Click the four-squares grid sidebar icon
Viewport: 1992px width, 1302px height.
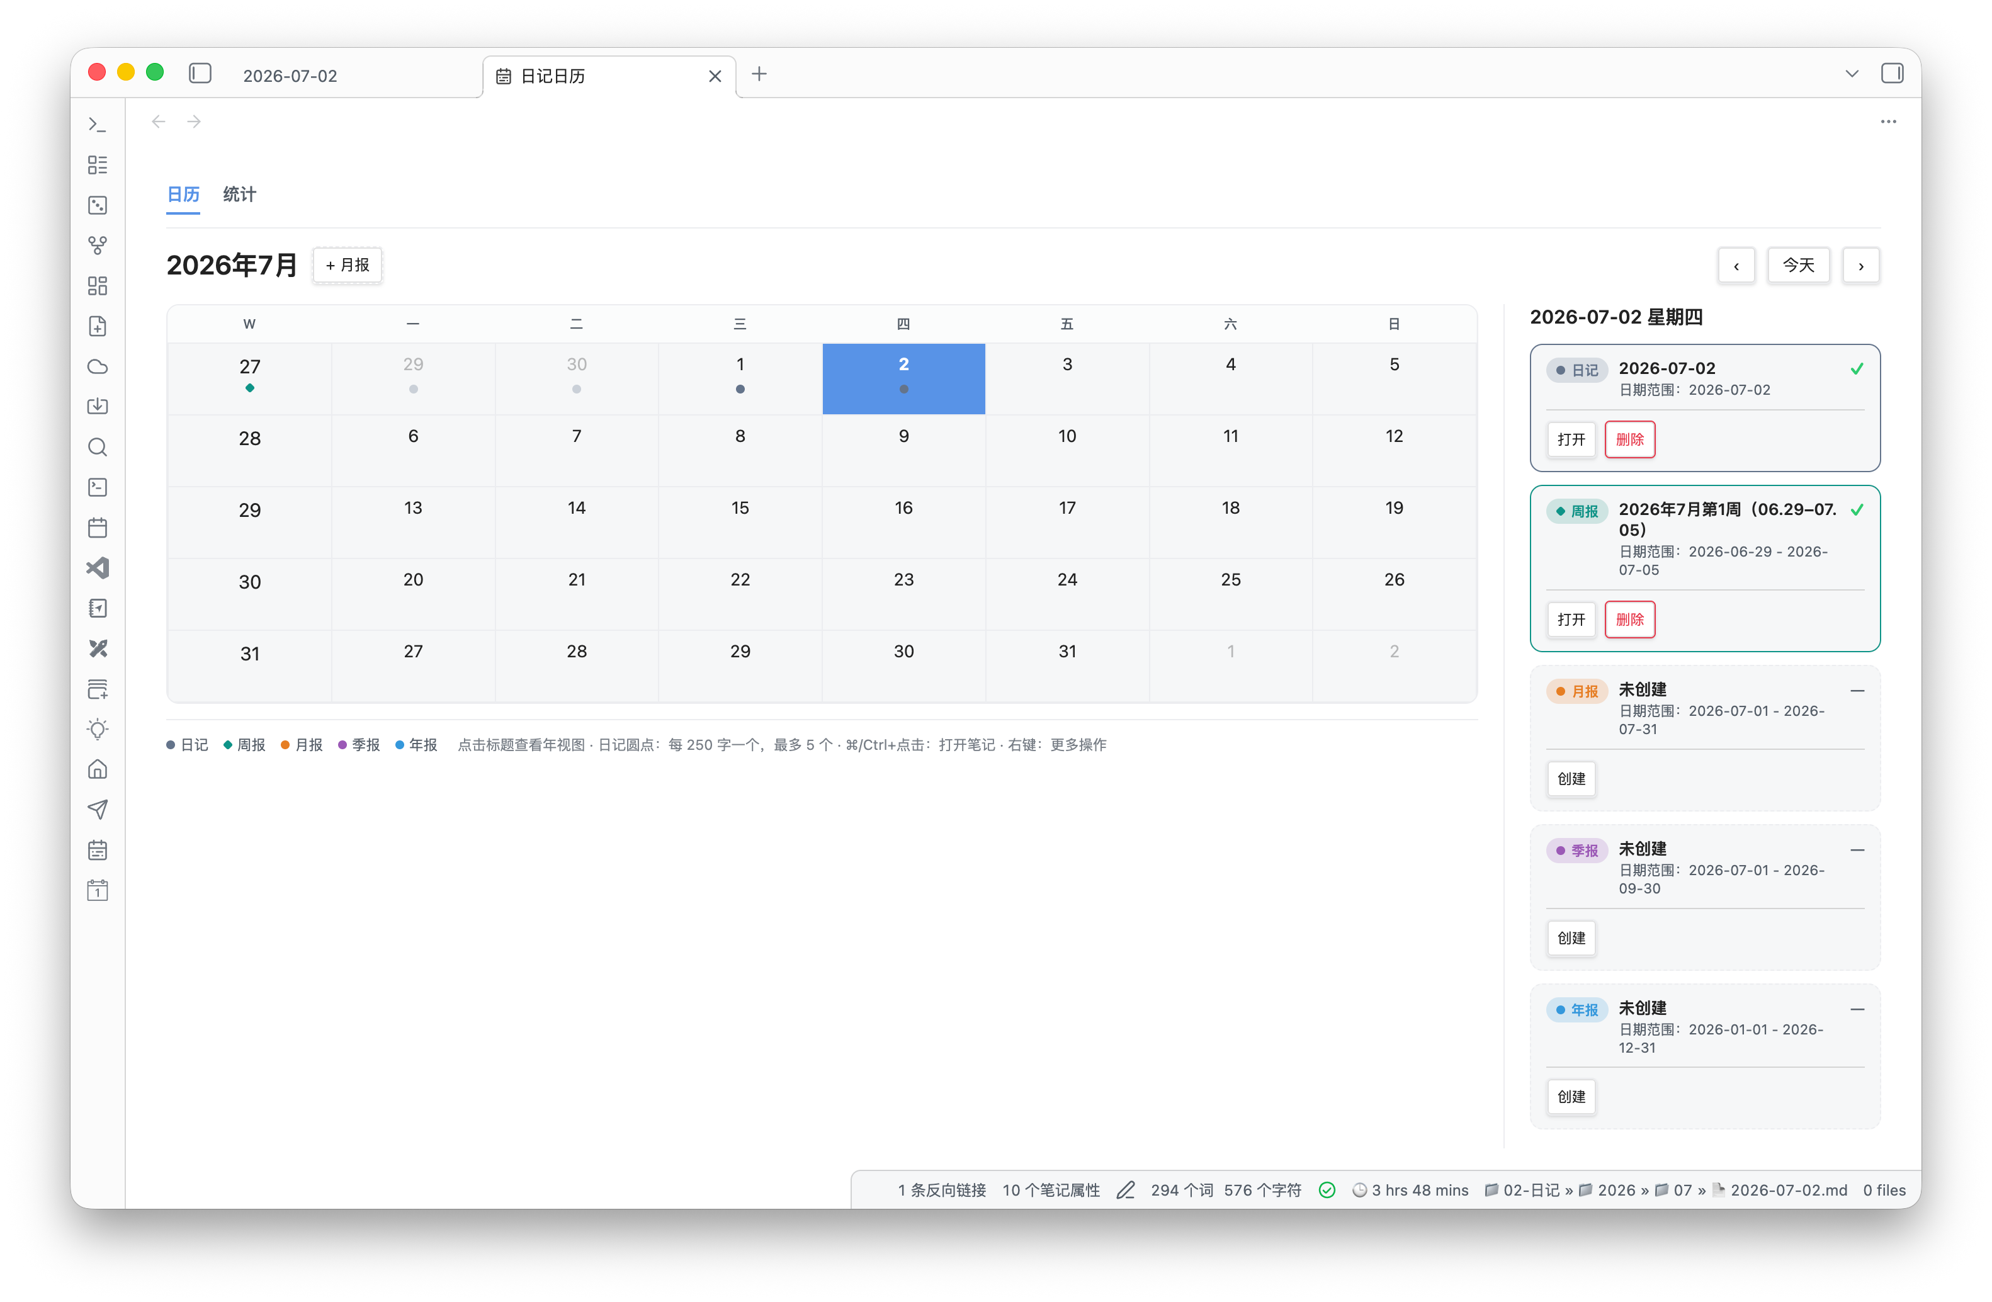pyautogui.click(x=97, y=286)
